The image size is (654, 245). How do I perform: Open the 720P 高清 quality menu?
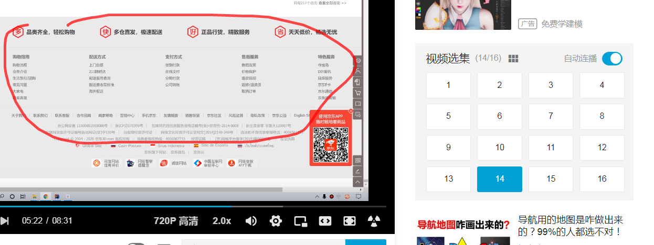click(176, 220)
